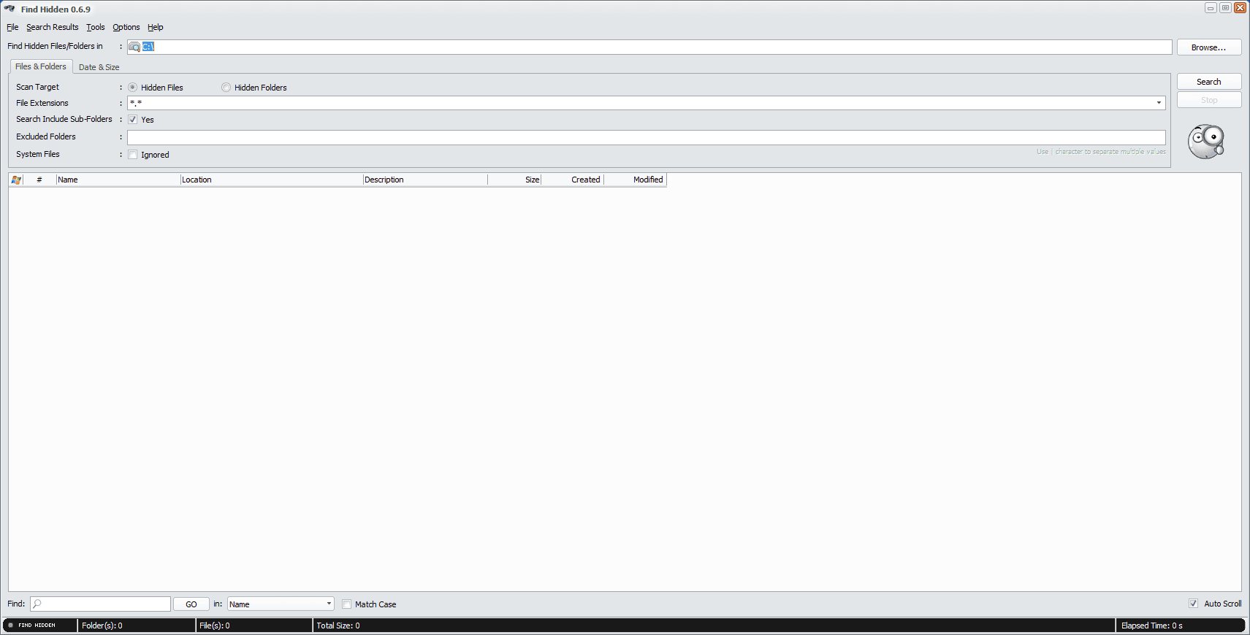Image resolution: width=1250 pixels, height=635 pixels.
Task: Click the Find text input field
Action: coord(100,604)
